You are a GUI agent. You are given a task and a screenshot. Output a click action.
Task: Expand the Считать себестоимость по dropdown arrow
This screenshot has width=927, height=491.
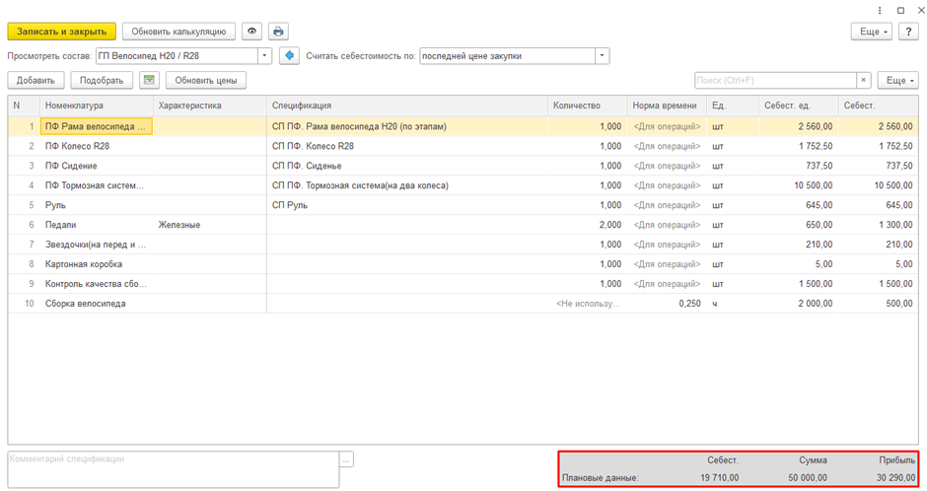click(602, 56)
